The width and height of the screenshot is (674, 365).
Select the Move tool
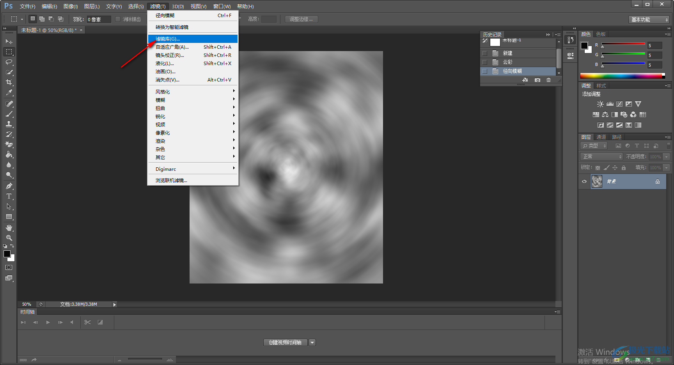coord(9,41)
